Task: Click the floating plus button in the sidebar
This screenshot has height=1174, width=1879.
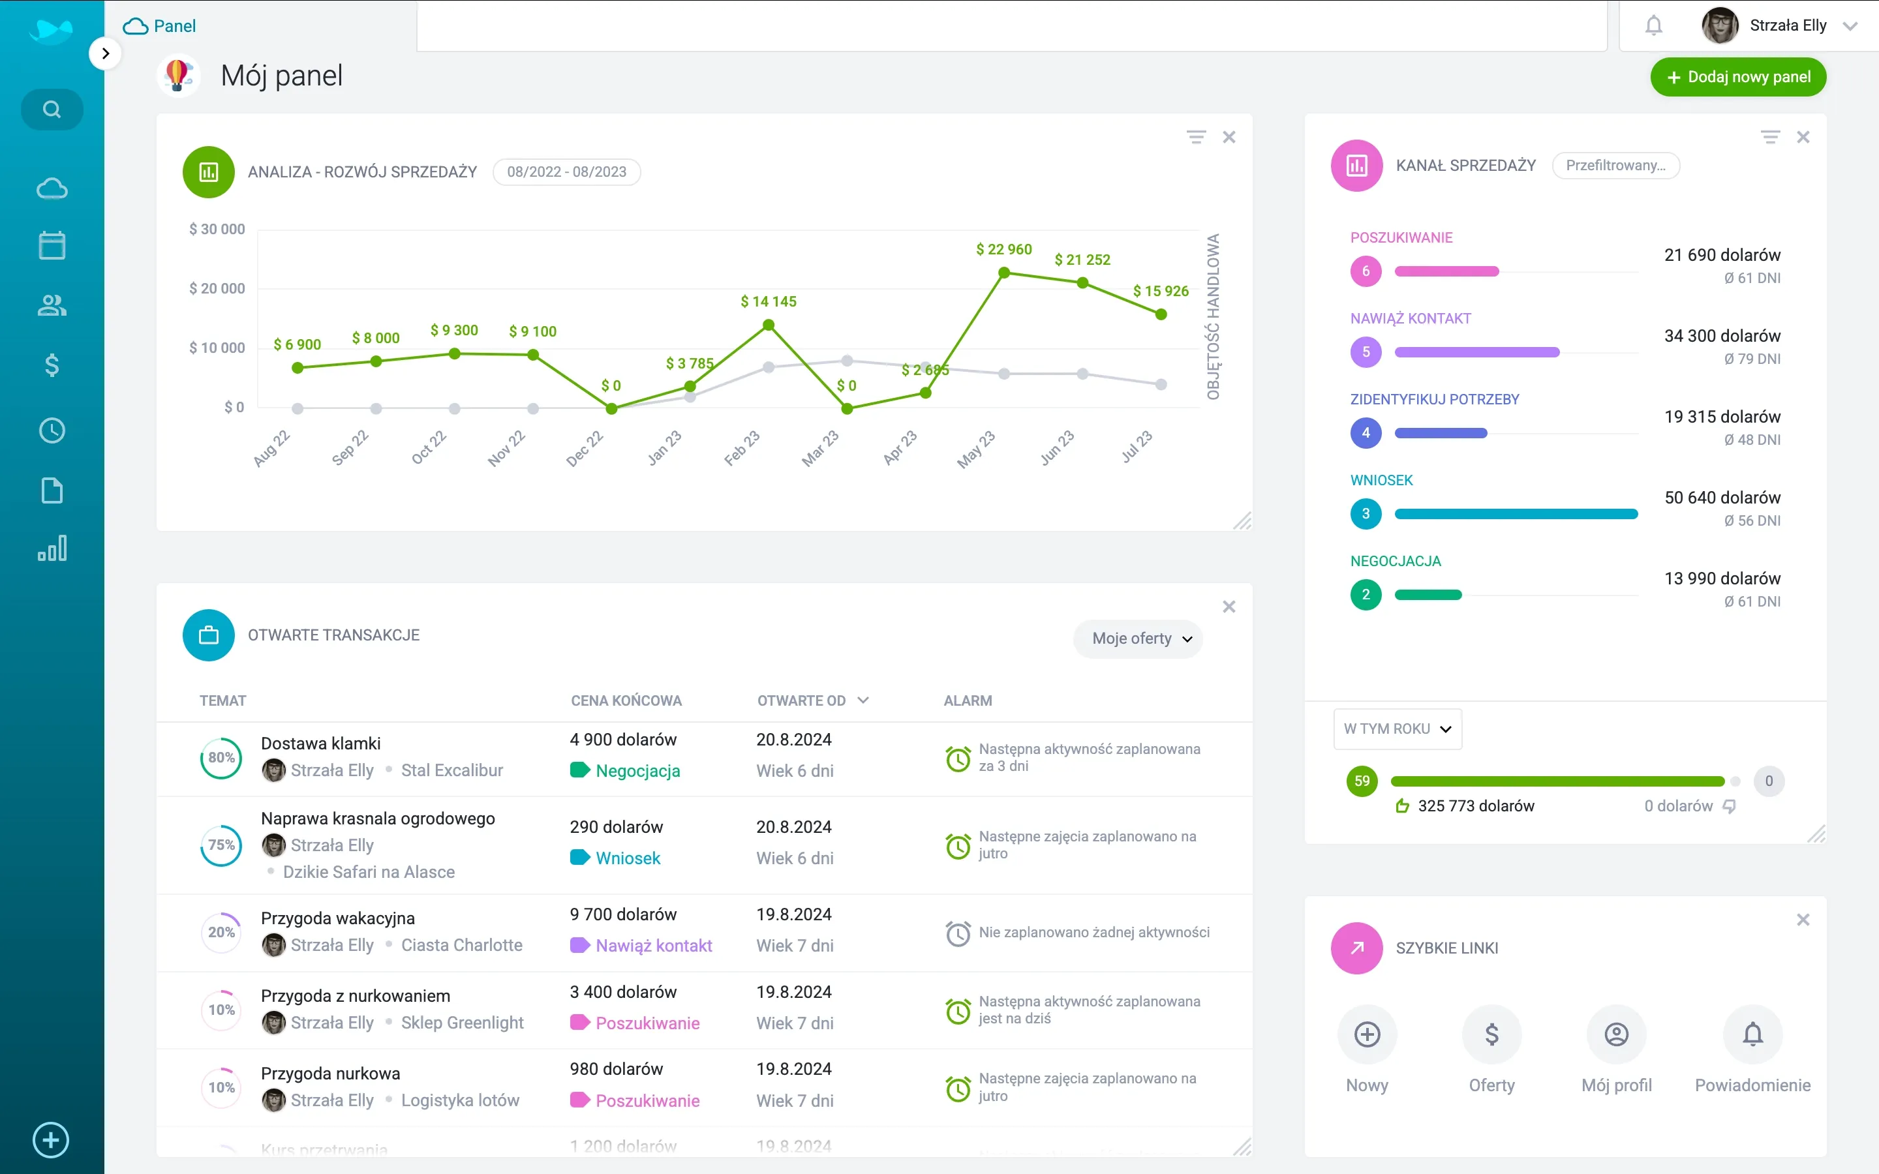Action: click(50, 1140)
